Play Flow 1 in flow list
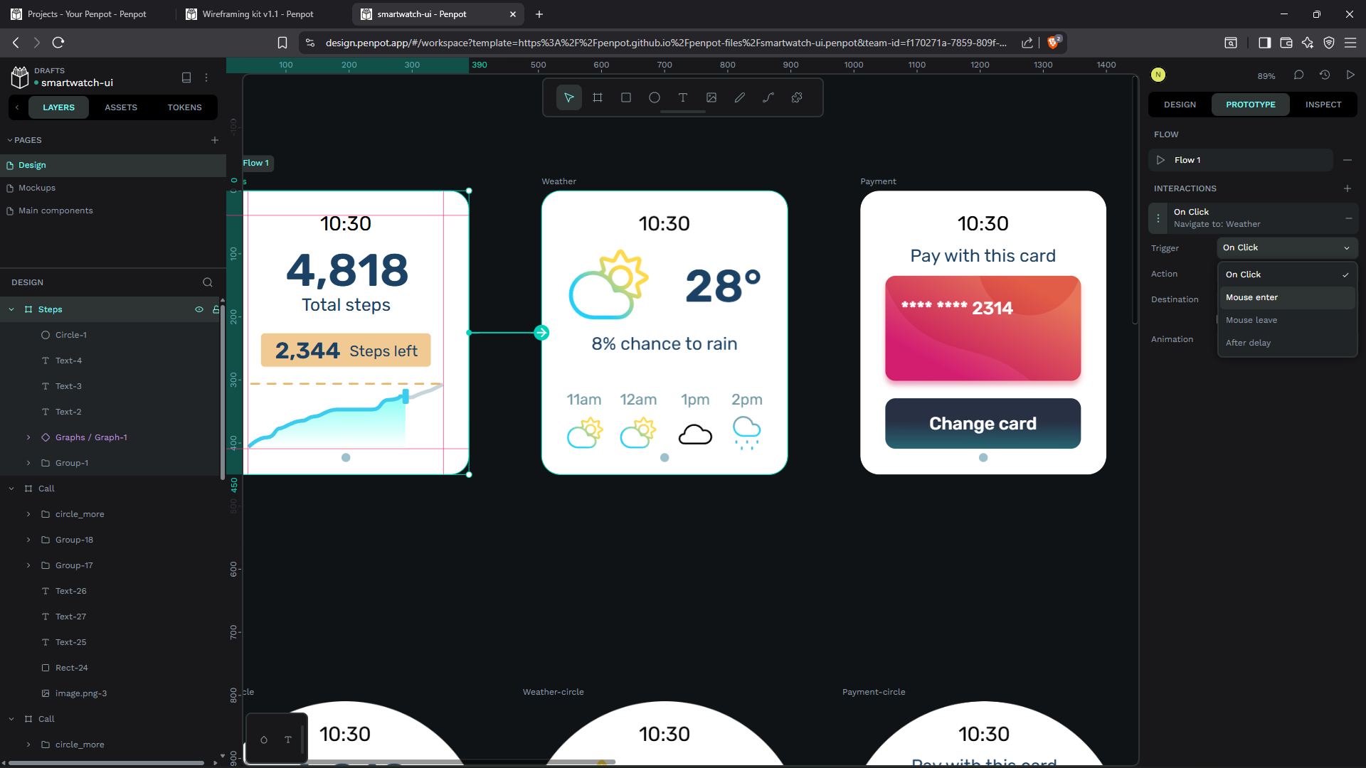This screenshot has height=768, width=1366. pyautogui.click(x=1161, y=160)
